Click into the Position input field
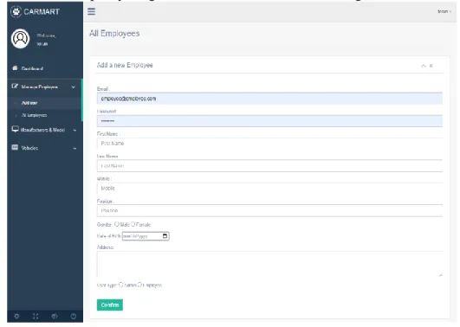The width and height of the screenshot is (460, 327). 269,211
